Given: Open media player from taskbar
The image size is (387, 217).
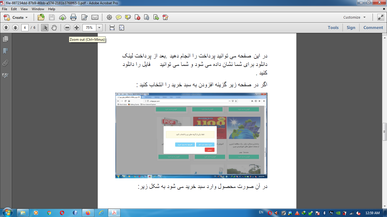Looking at the screenshot, I should click(36, 213).
